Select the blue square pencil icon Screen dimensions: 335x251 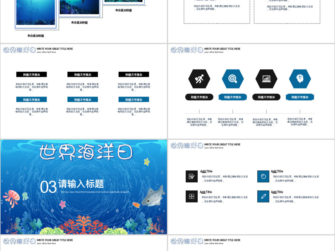point(263,196)
